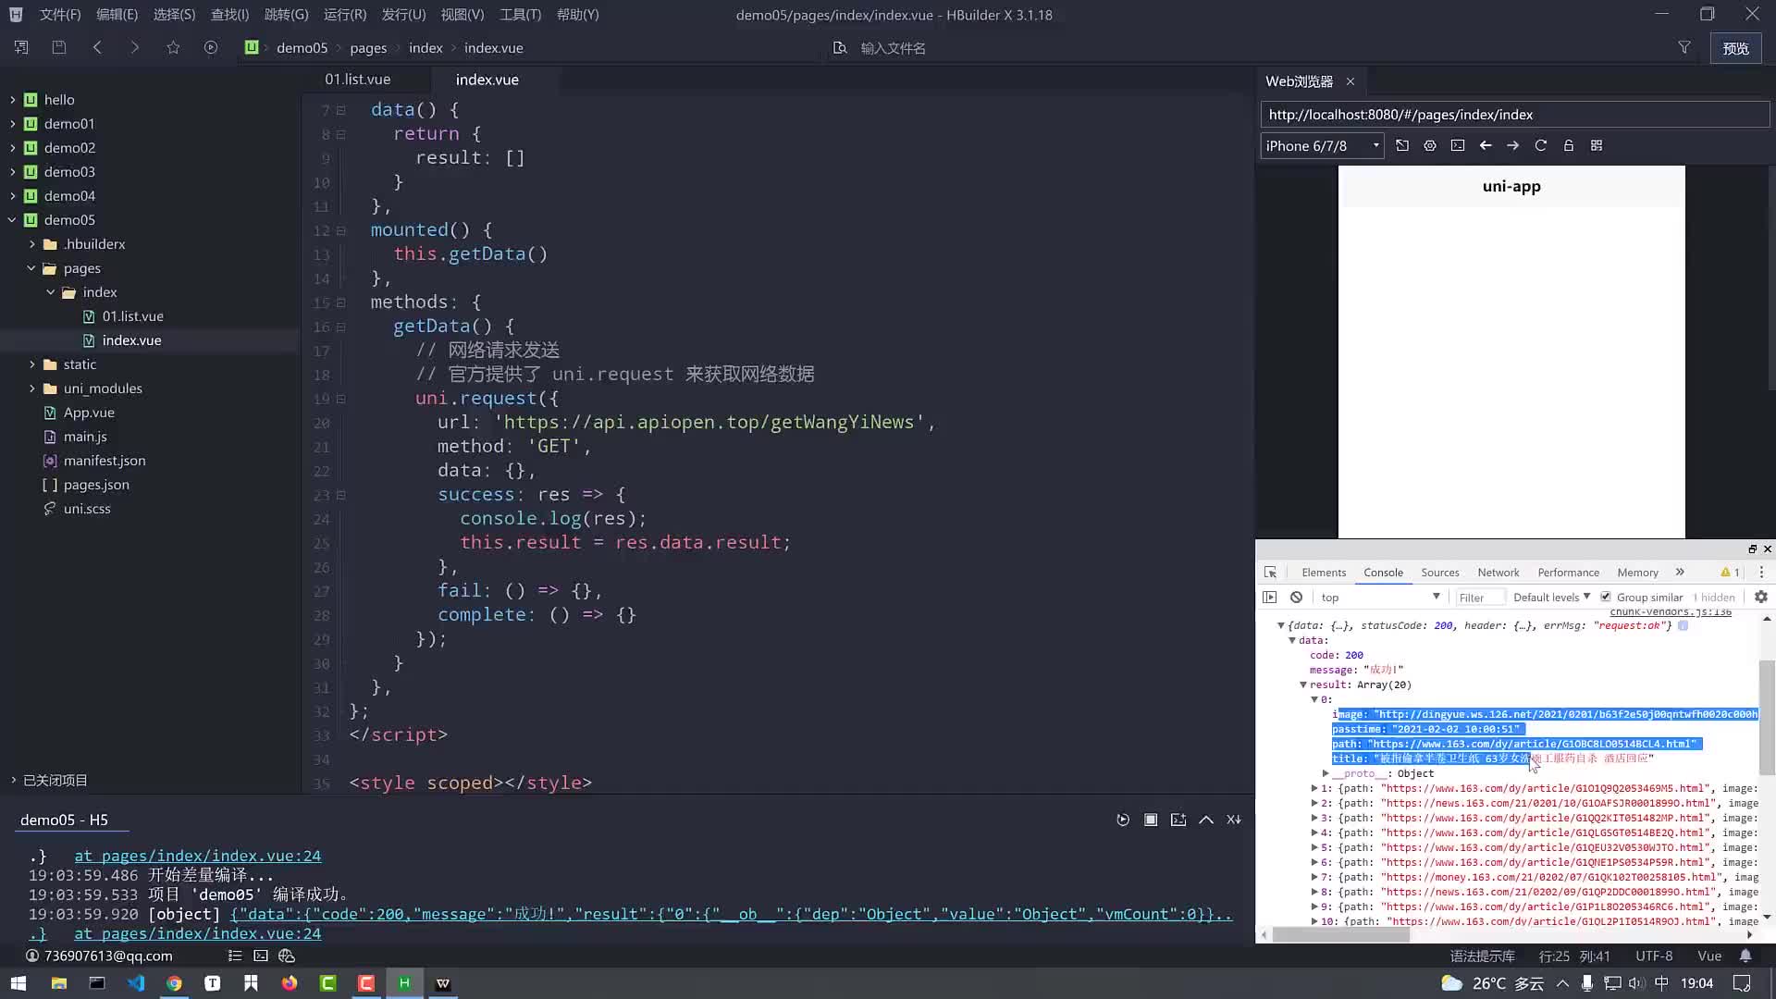
Task: Toggle fold on line 19 uni.request
Action: click(341, 399)
